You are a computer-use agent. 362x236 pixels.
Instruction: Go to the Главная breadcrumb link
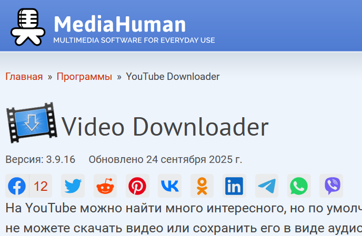[24, 77]
